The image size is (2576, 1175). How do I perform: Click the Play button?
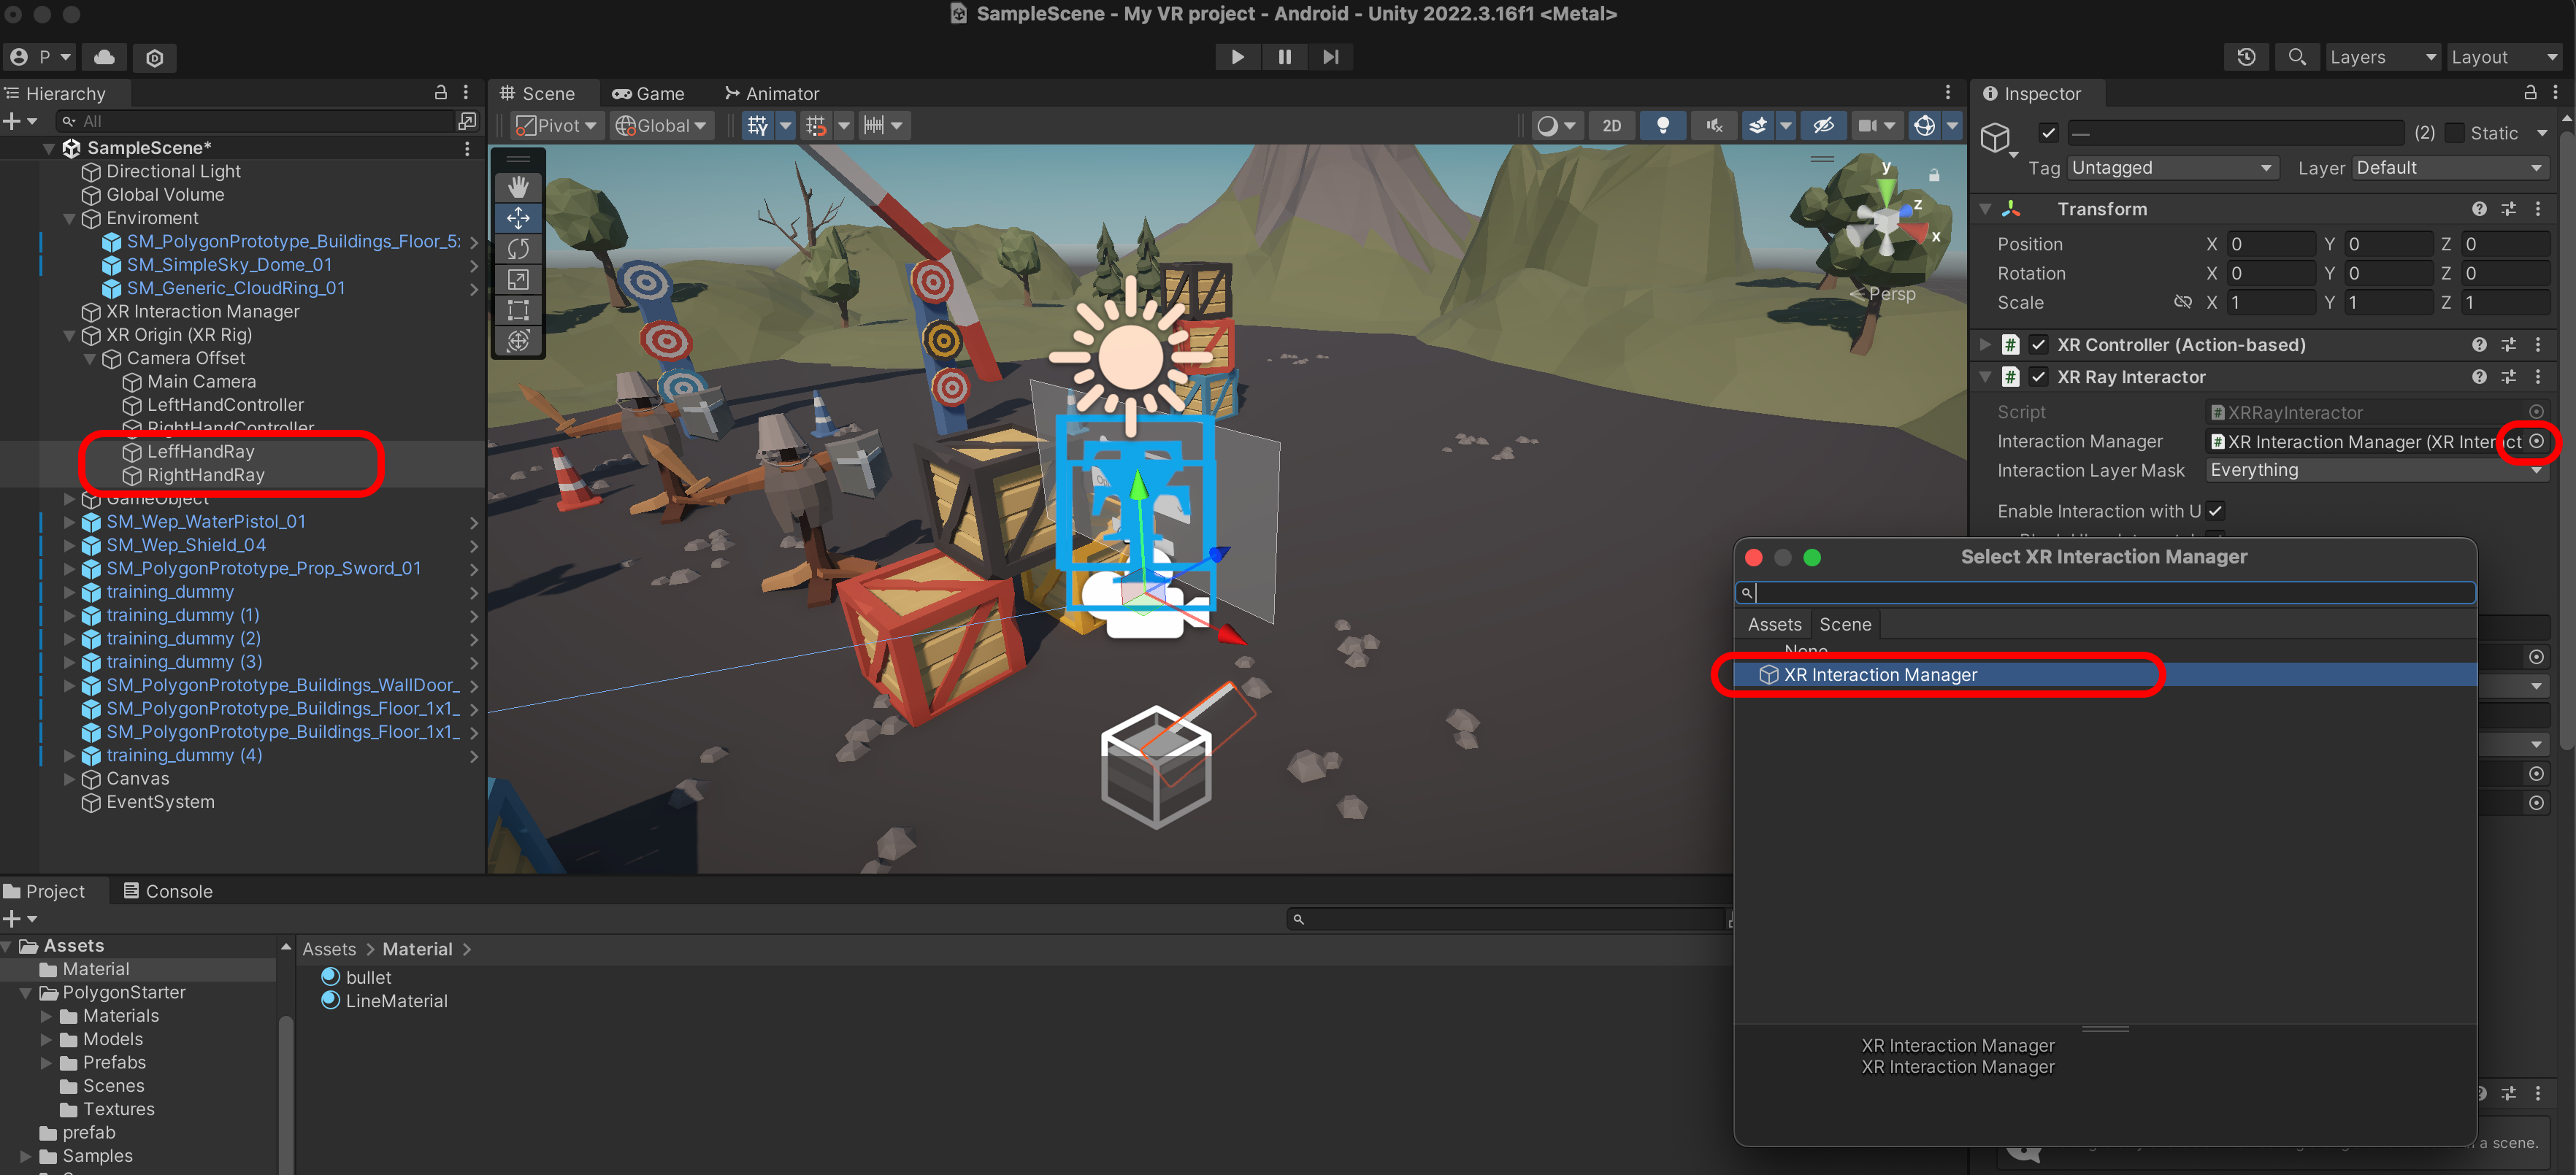click(1237, 57)
